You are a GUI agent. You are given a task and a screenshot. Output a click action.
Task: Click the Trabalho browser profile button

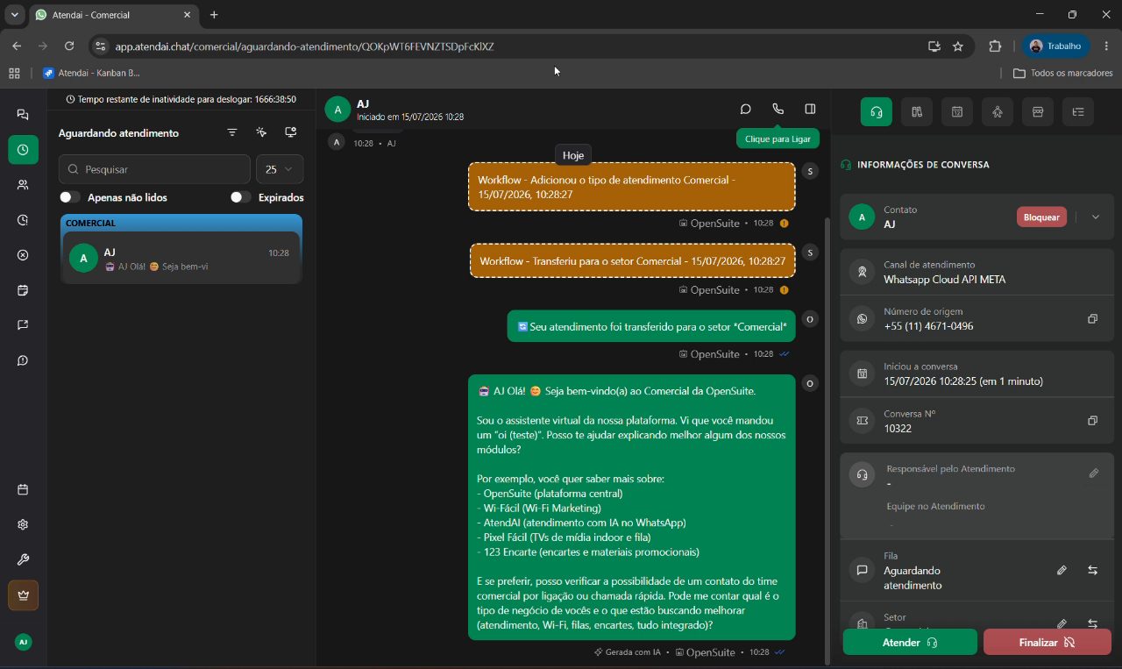pos(1056,46)
